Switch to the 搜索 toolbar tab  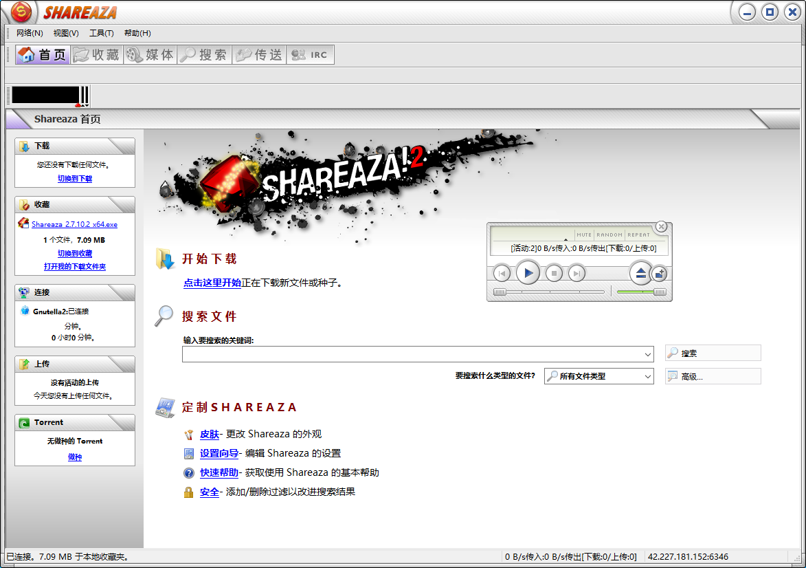coord(204,54)
